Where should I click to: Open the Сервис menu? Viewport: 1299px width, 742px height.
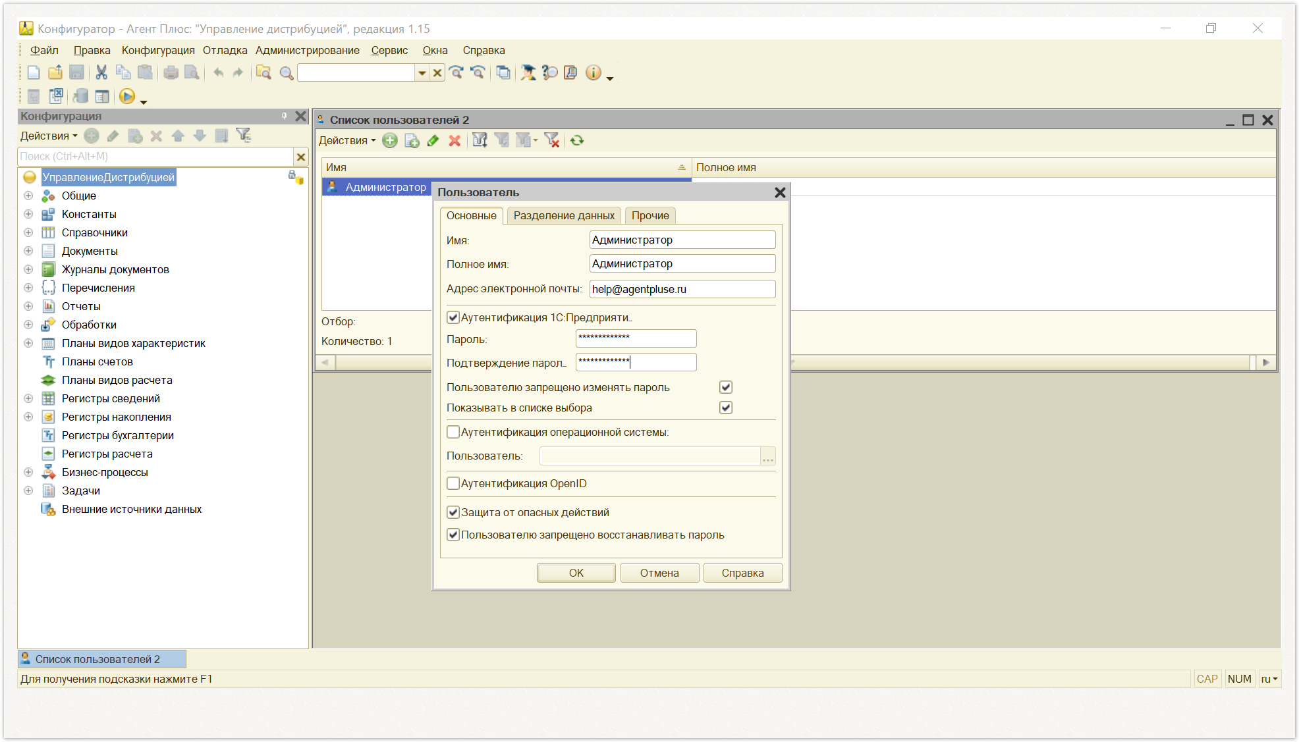click(x=389, y=50)
